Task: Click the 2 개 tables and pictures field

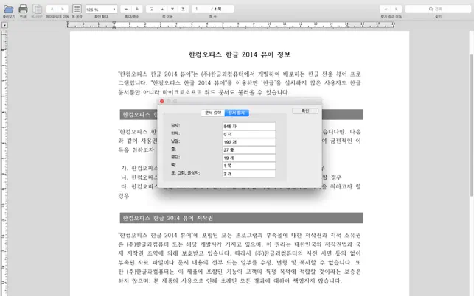Action: (x=249, y=173)
